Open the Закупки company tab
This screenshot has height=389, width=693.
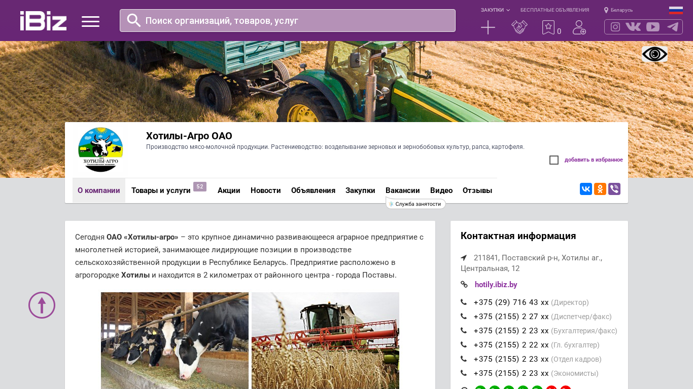click(x=360, y=190)
